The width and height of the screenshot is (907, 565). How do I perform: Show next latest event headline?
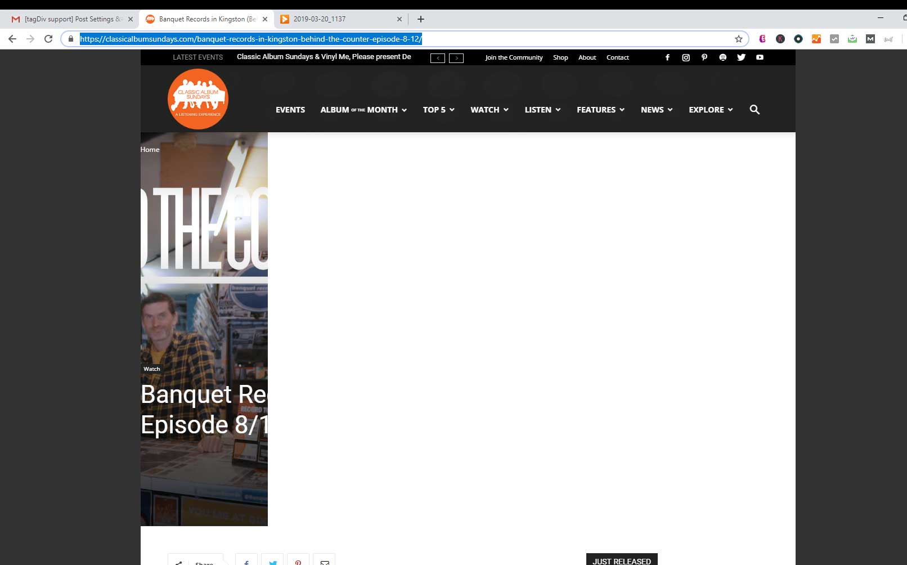456,58
